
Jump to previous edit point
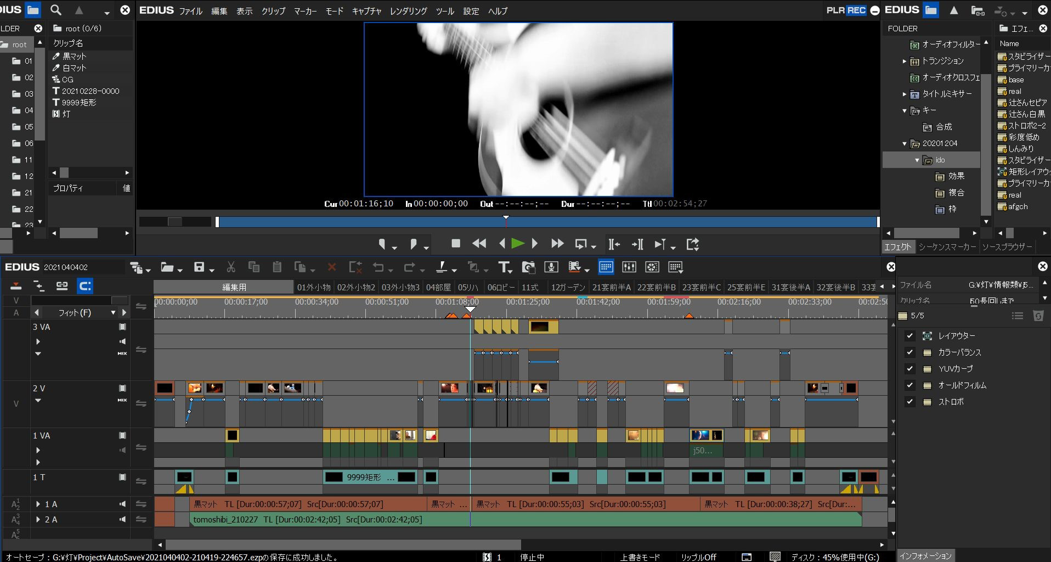click(x=614, y=244)
